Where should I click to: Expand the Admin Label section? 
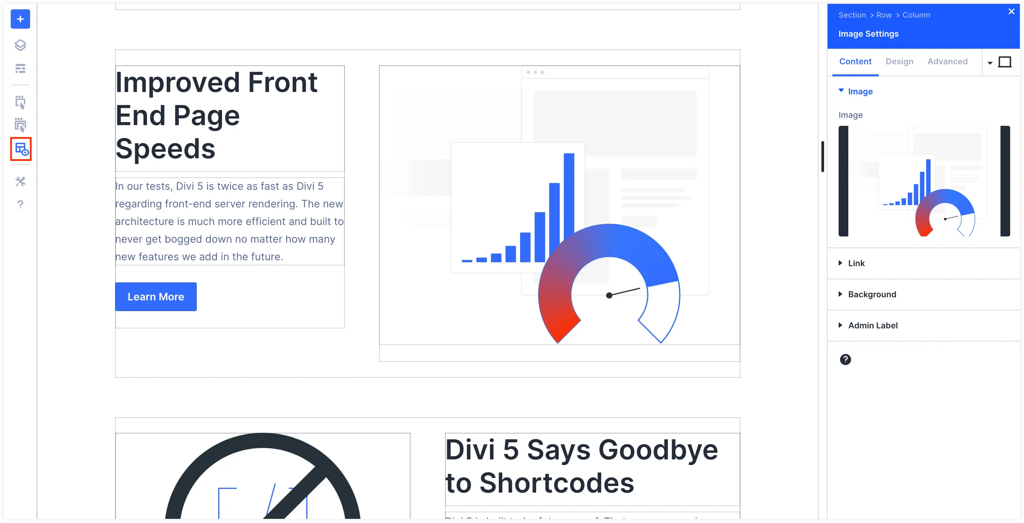coord(873,326)
